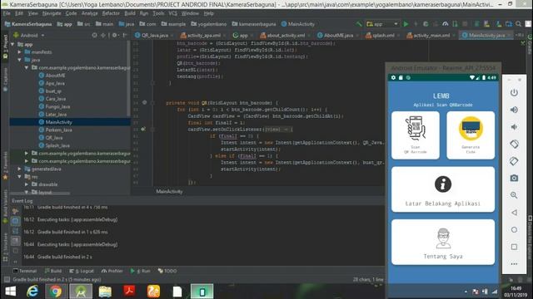This screenshot has height=299, width=533.
Task: Click the emulator zoom icon
Action: [514, 195]
